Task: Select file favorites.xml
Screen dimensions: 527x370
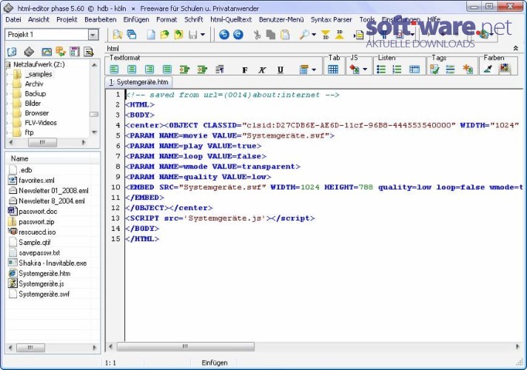Action: click(36, 181)
